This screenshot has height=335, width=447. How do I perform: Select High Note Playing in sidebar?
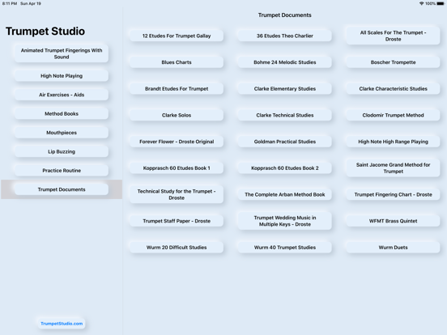tap(62, 76)
